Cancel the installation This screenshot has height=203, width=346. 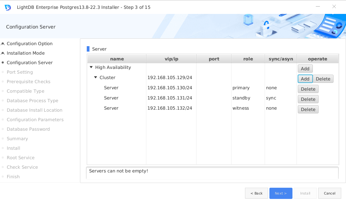[329, 193]
